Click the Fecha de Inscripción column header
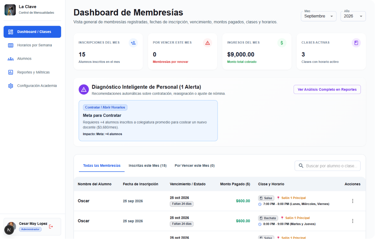This screenshot has width=375, height=239. coord(140,184)
